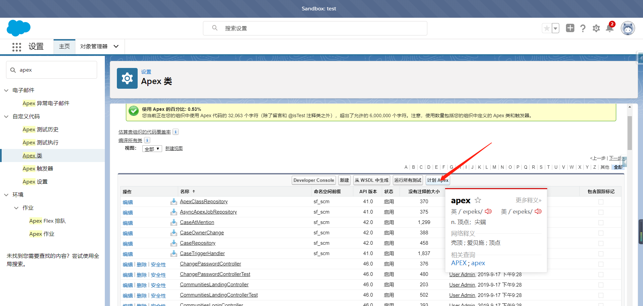Open the App Launcher dots grid
Viewport: 643px width, 306px height.
[17, 47]
